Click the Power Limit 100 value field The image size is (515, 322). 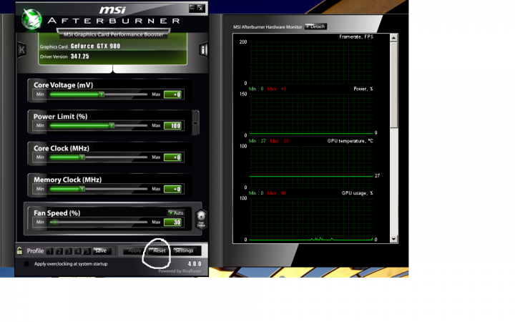pos(173,126)
